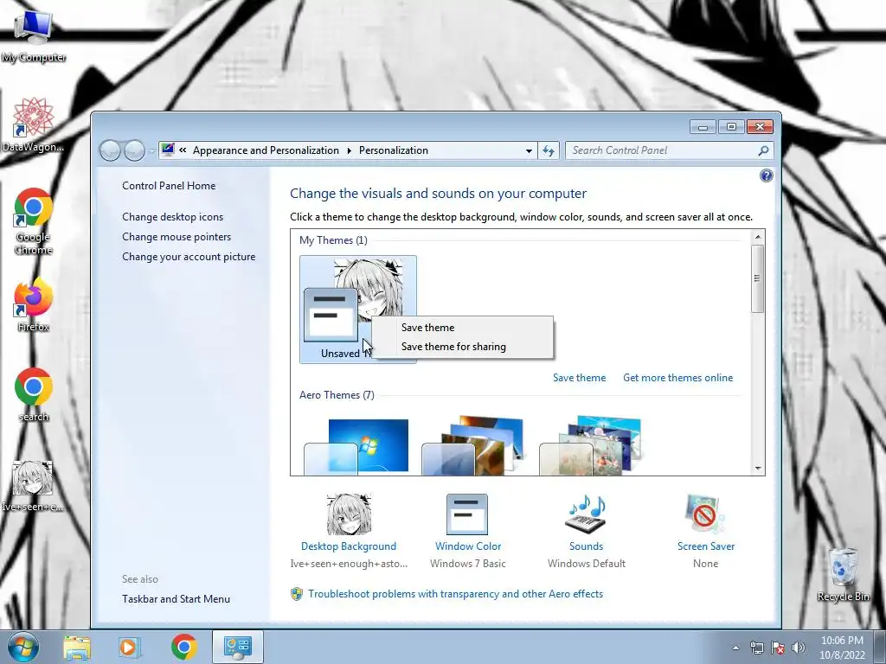The width and height of the screenshot is (886, 664).
Task: Click the Personalization breadcrumb
Action: click(394, 150)
